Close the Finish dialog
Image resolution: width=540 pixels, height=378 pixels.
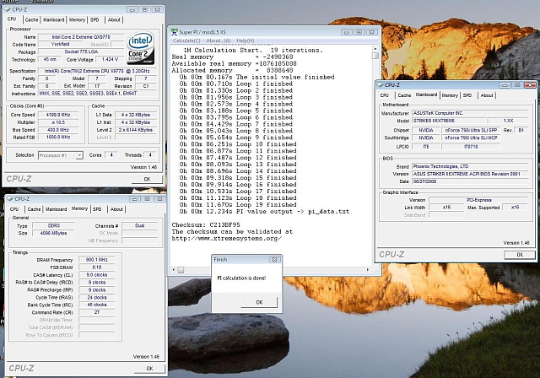coord(275,259)
